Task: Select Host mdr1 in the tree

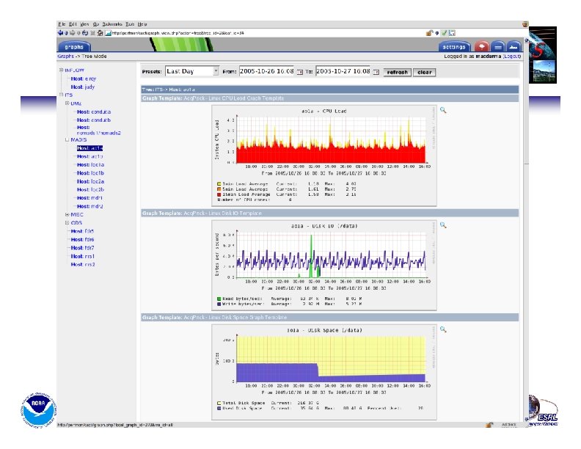Action: 89,198
